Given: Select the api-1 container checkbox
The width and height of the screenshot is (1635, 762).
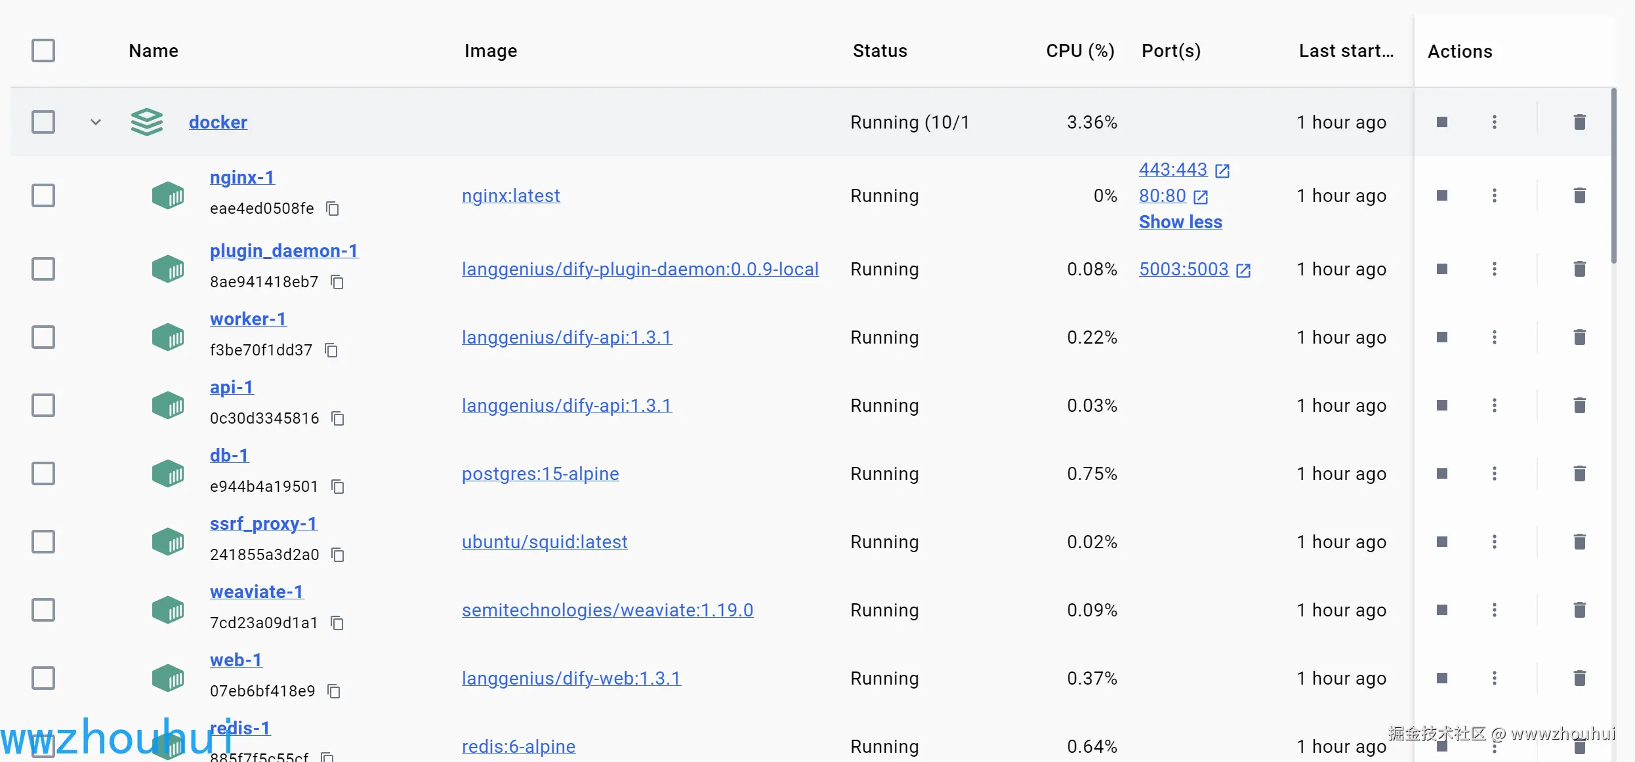Looking at the screenshot, I should pos(43,405).
